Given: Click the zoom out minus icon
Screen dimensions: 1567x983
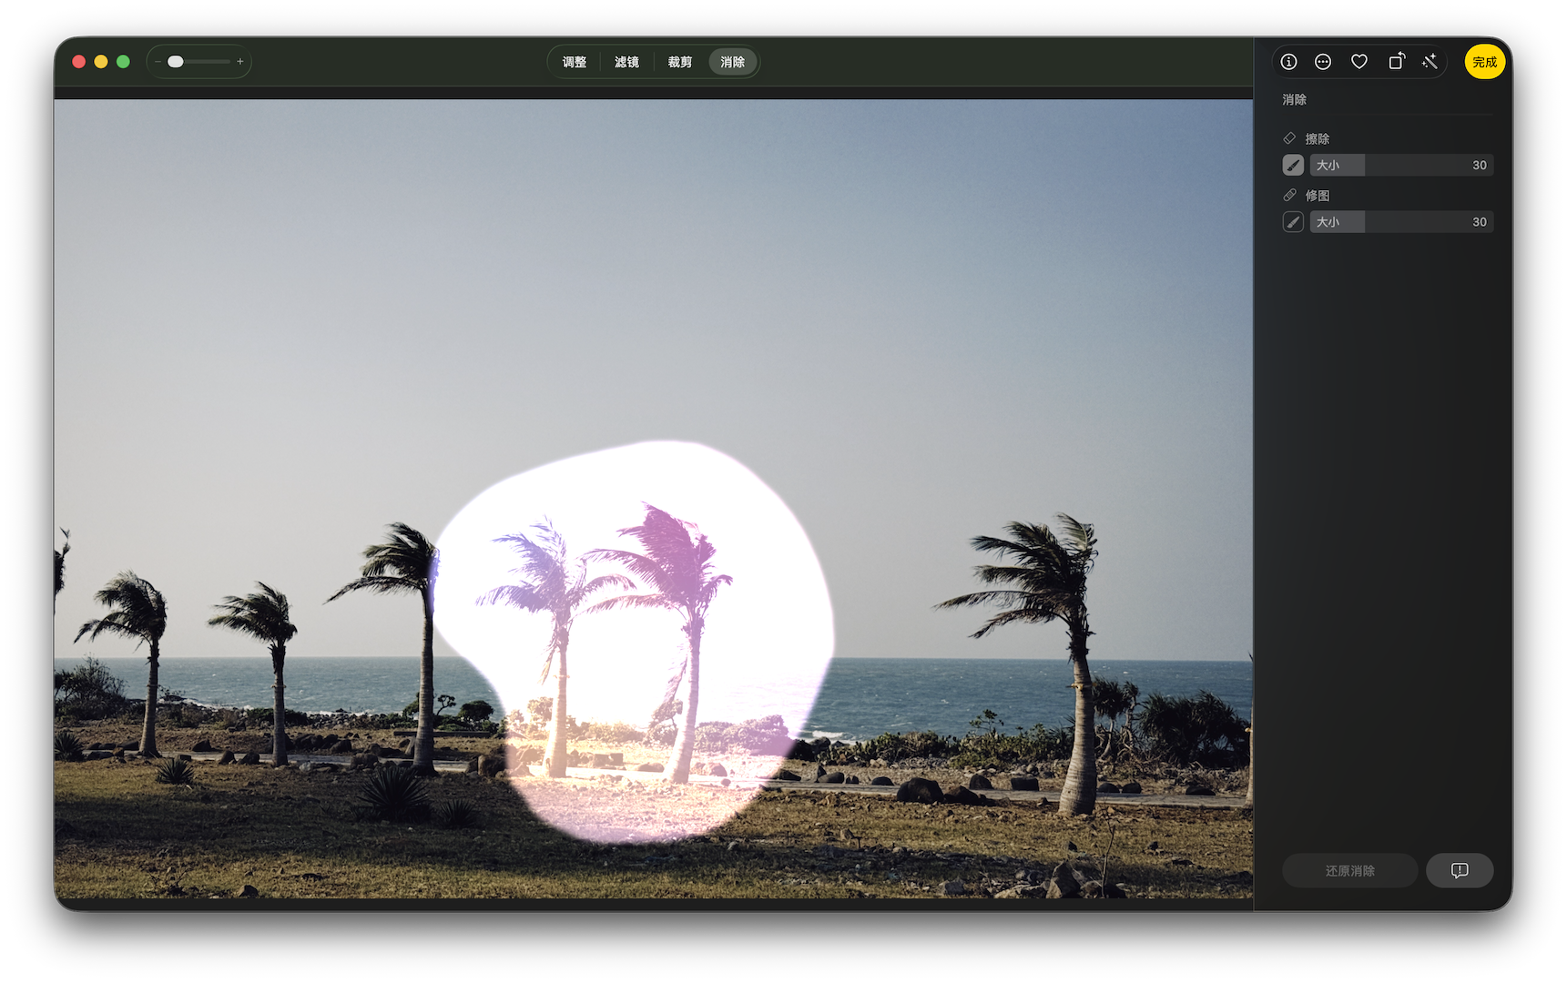Looking at the screenshot, I should pyautogui.click(x=158, y=62).
